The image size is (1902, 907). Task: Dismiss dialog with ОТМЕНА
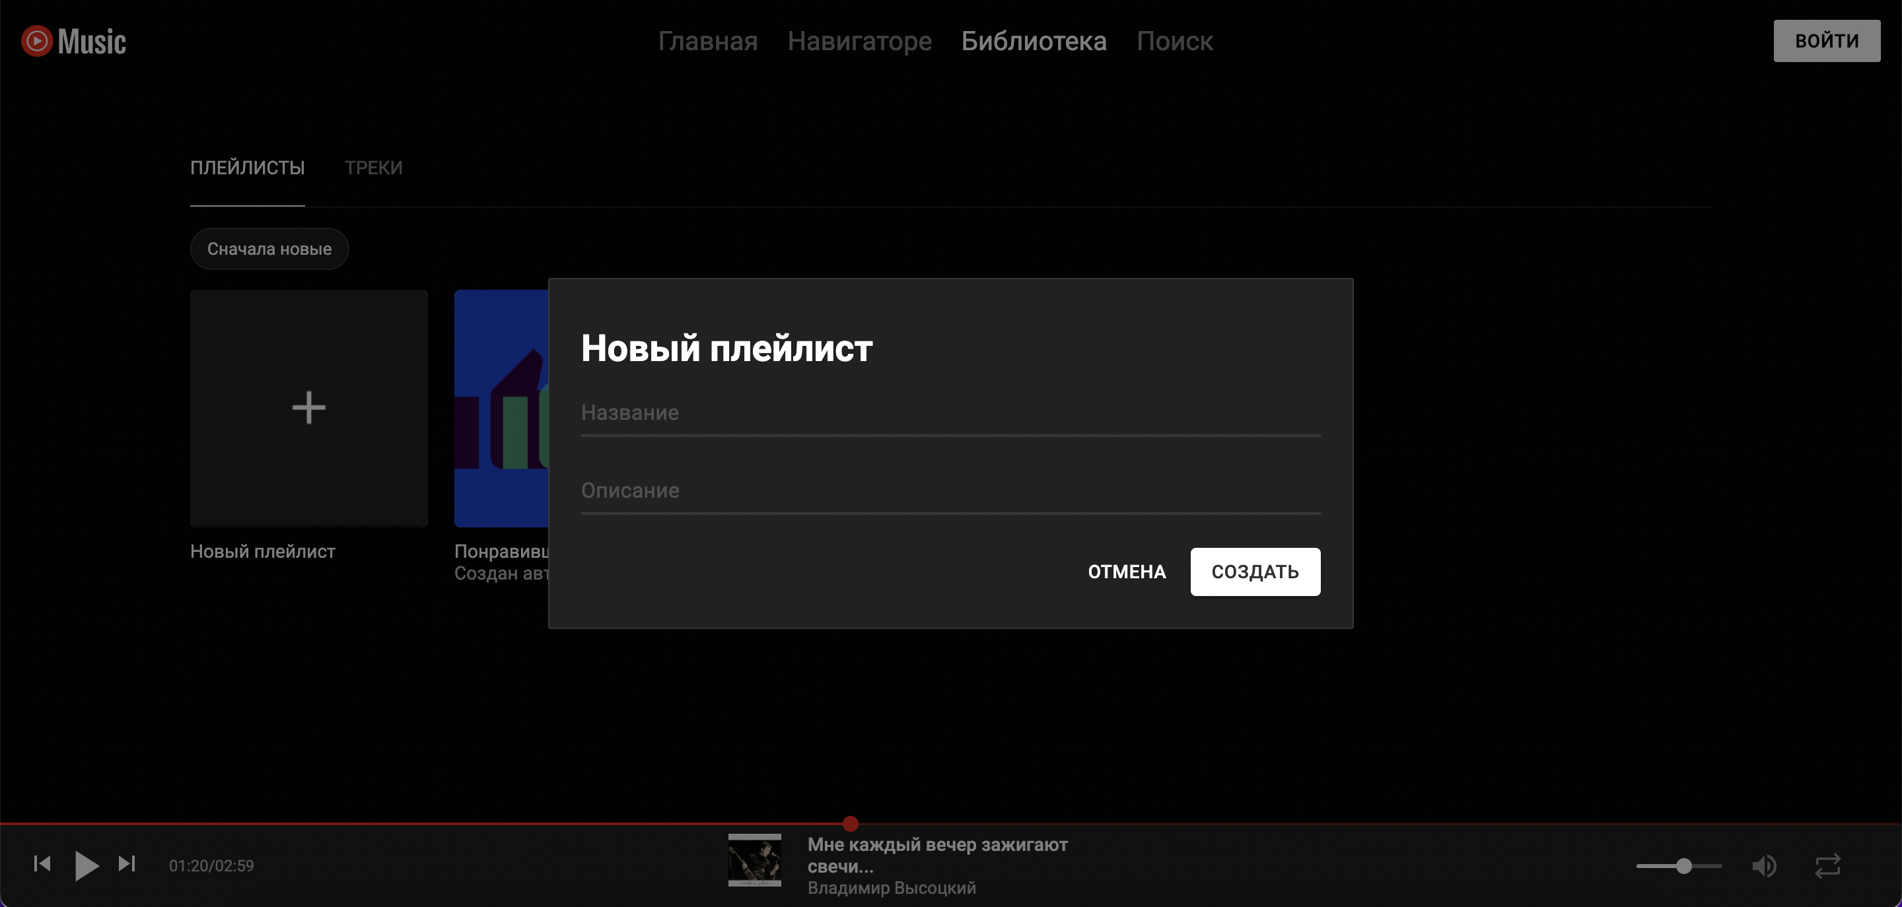(1126, 571)
